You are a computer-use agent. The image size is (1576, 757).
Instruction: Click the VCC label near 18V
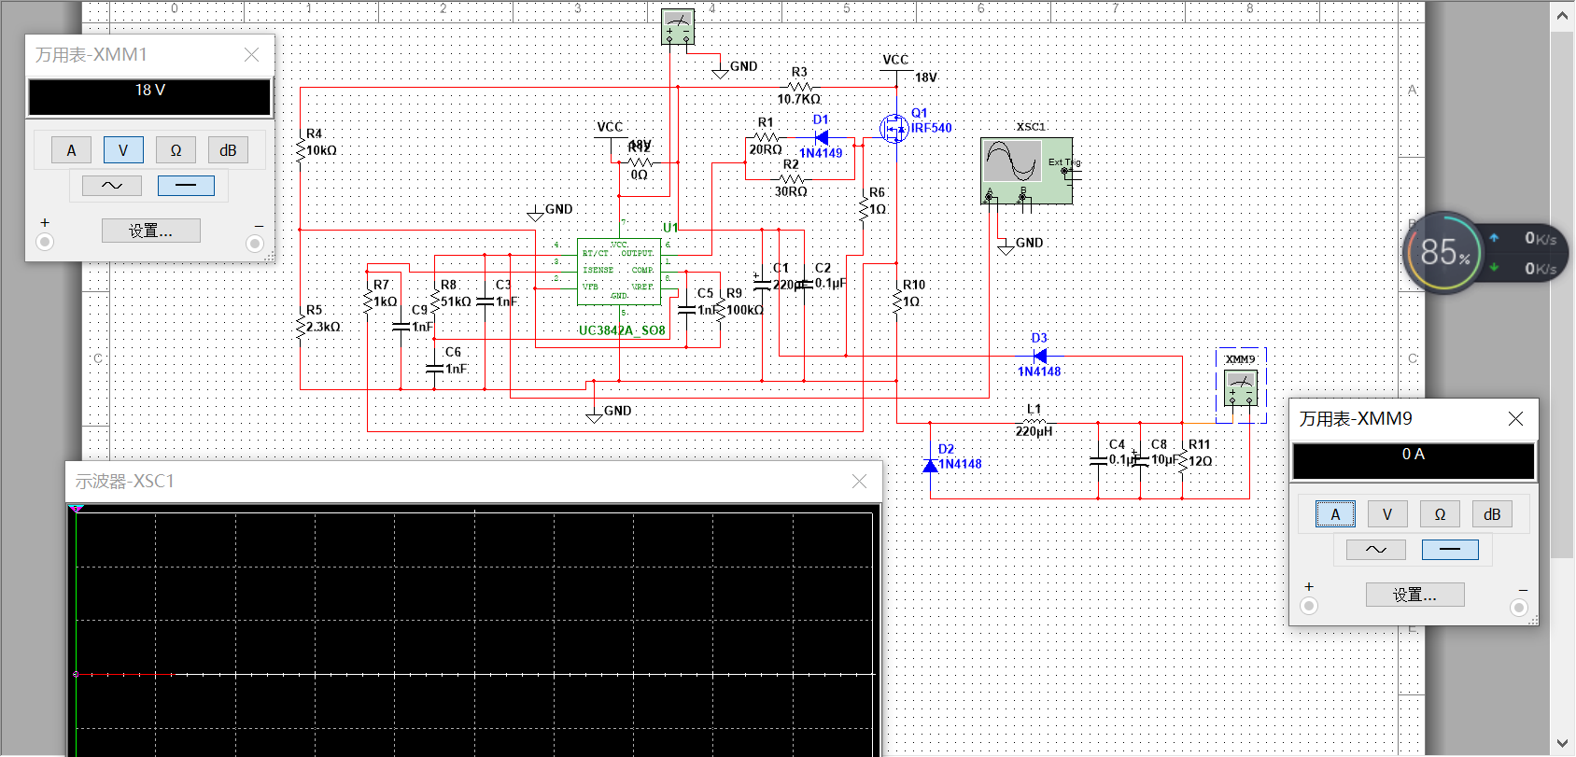pos(895,60)
